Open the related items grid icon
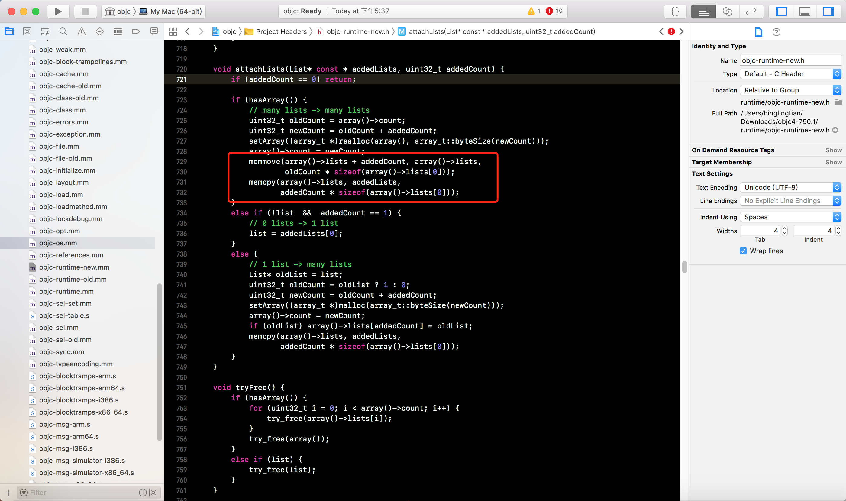Screen dimensions: 846x501 [x=173, y=32]
